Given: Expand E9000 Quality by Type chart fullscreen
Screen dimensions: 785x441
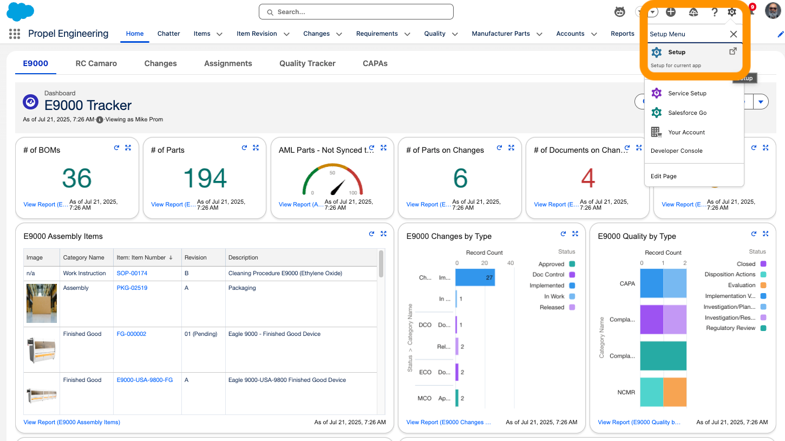Looking at the screenshot, I should pyautogui.click(x=766, y=234).
